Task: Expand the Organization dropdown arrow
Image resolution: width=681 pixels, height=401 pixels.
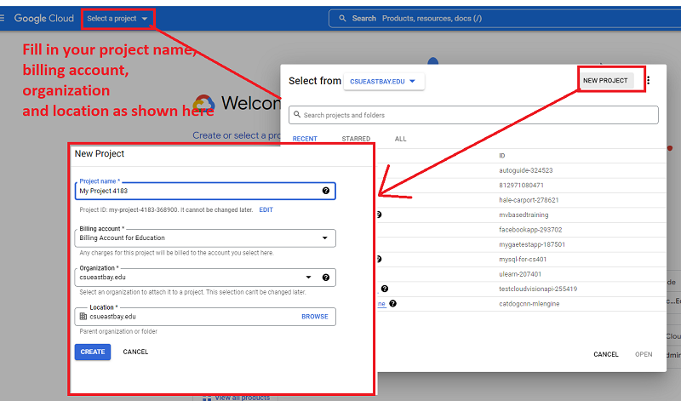Action: click(308, 278)
